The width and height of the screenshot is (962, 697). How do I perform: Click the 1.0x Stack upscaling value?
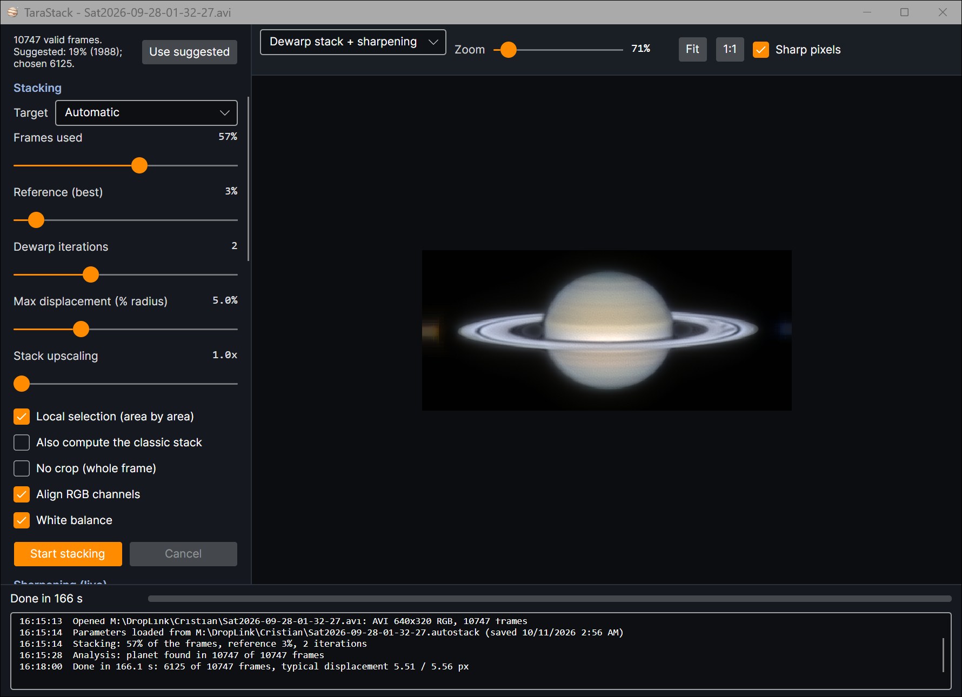[x=225, y=355]
